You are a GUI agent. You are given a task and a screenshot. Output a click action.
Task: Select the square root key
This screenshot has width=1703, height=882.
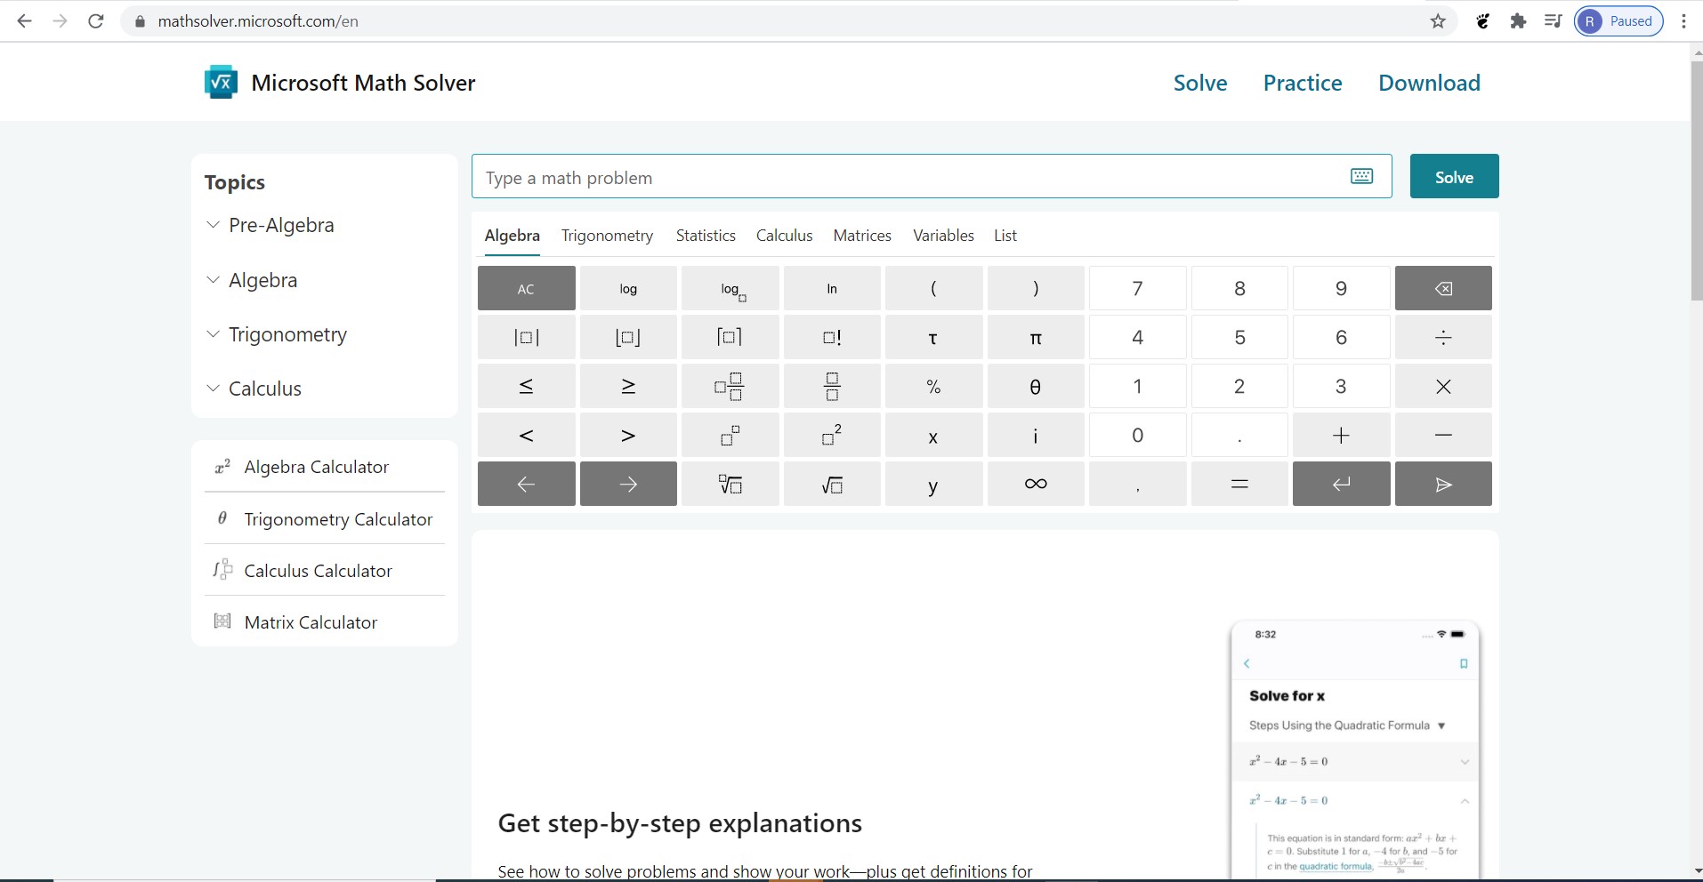pos(831,484)
